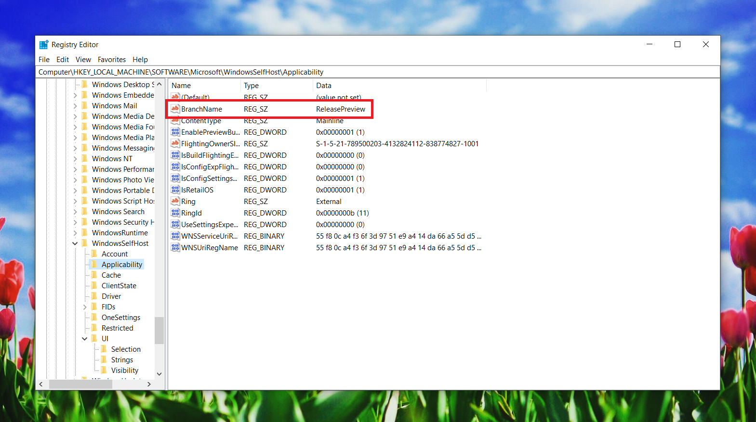Expand the Windows Security H key
This screenshot has width=756, height=422.
[x=75, y=222]
